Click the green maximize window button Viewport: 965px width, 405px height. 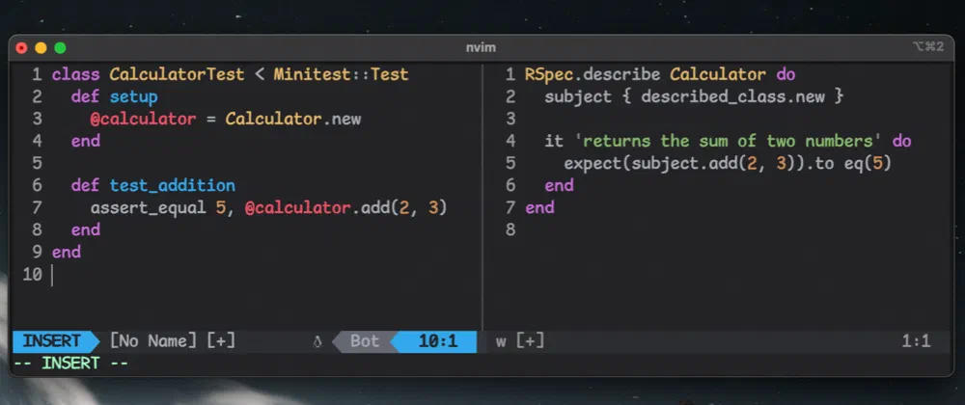60,48
